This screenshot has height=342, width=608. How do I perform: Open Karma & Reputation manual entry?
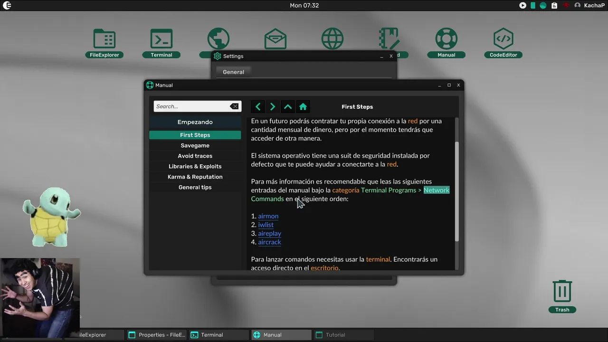(195, 177)
